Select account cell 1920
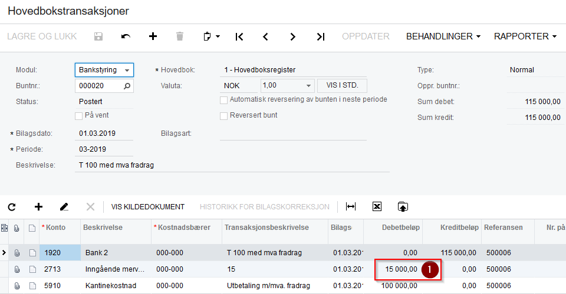Image resolution: width=566 pixels, height=294 pixels. tap(60, 253)
